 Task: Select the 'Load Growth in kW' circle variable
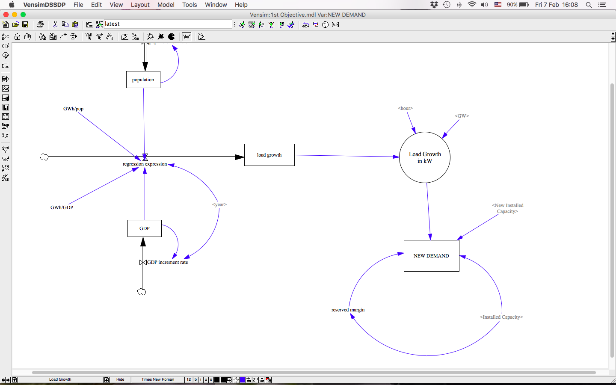pos(425,157)
